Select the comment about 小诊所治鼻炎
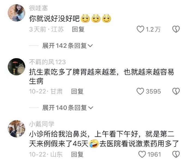Screen dimensions: 188x165 pos(104,139)
